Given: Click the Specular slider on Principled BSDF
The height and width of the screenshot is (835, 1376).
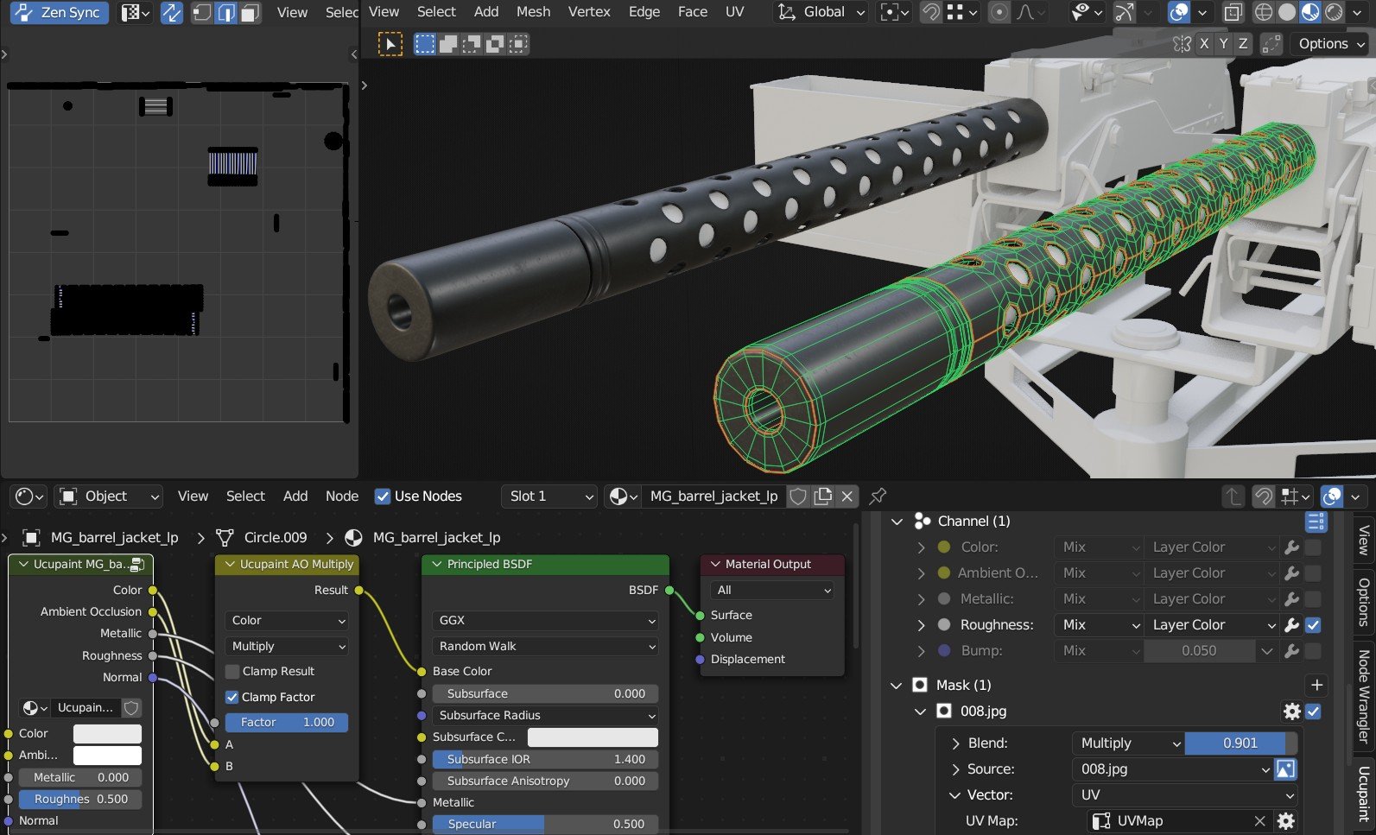Looking at the screenshot, I should point(545,825).
